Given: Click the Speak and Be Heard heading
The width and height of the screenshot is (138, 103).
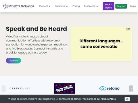Looking at the screenshot, I should click(37, 29).
